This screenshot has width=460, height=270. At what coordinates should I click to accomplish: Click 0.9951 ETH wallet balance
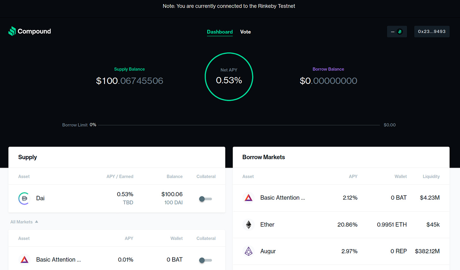(392, 225)
